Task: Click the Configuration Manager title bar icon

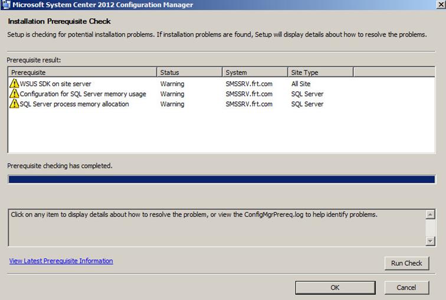Action: pyautogui.click(x=6, y=5)
